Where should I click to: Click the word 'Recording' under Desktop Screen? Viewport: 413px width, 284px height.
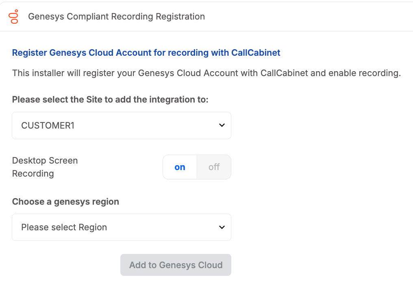33,173
